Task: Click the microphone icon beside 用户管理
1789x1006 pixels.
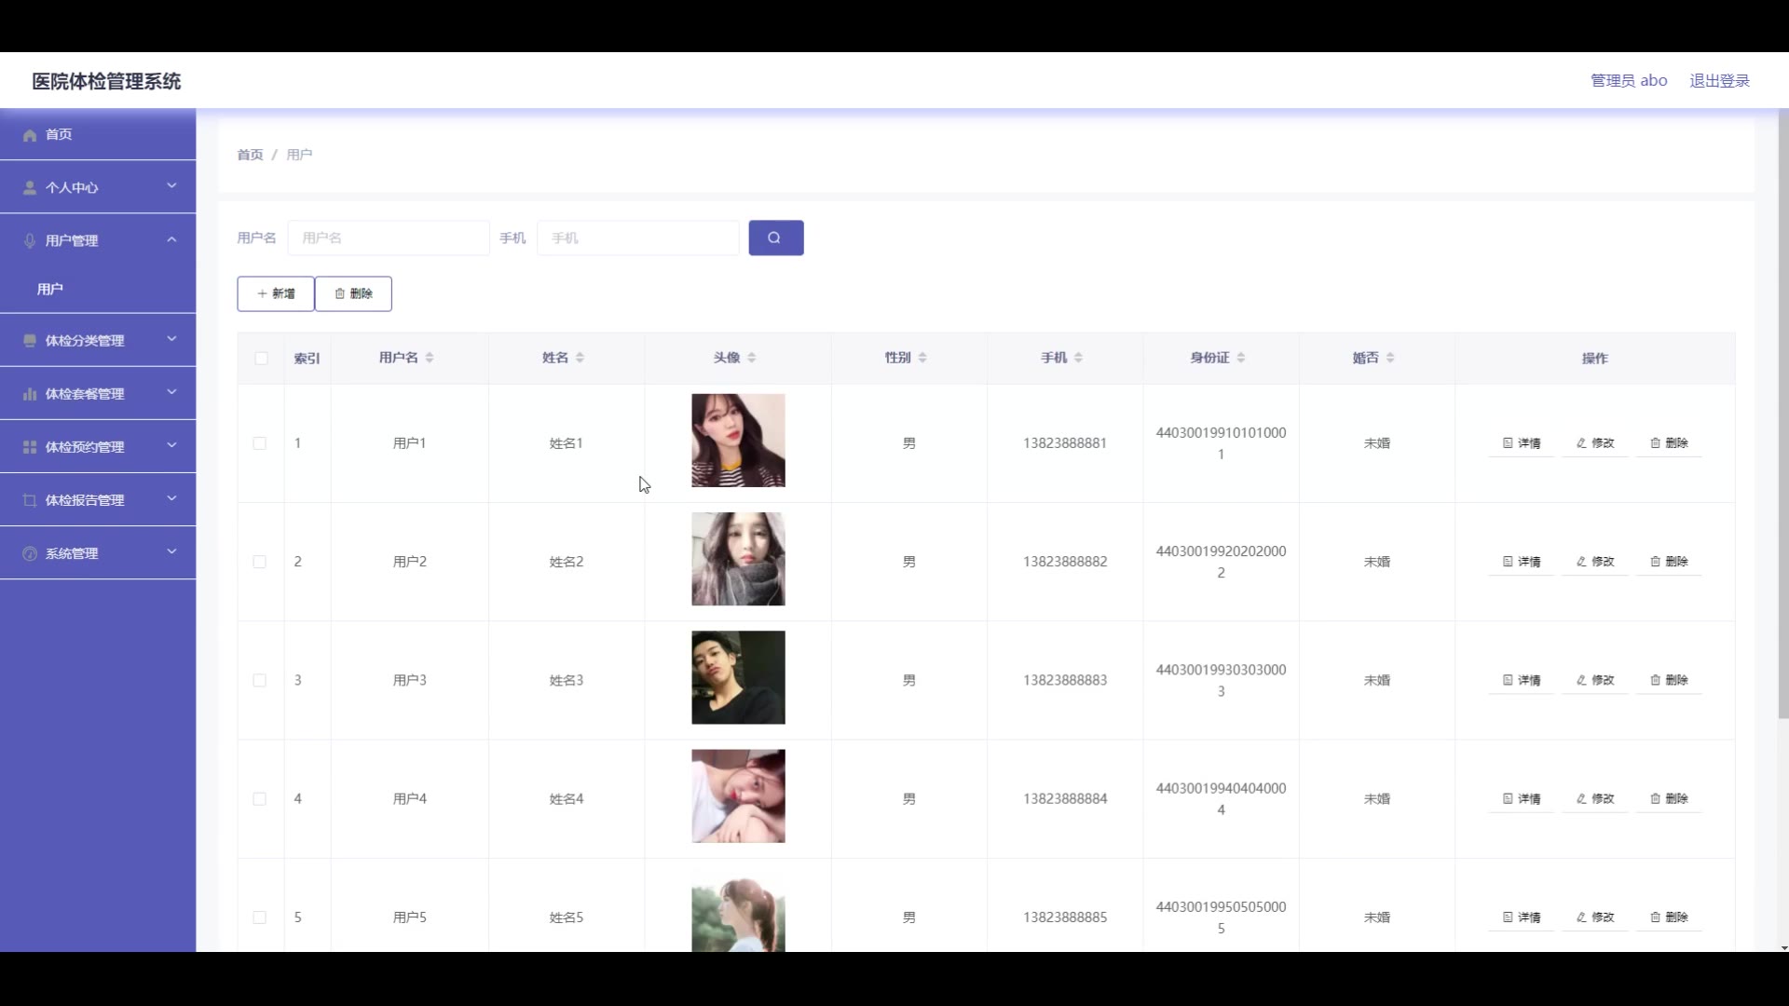Action: [30, 241]
